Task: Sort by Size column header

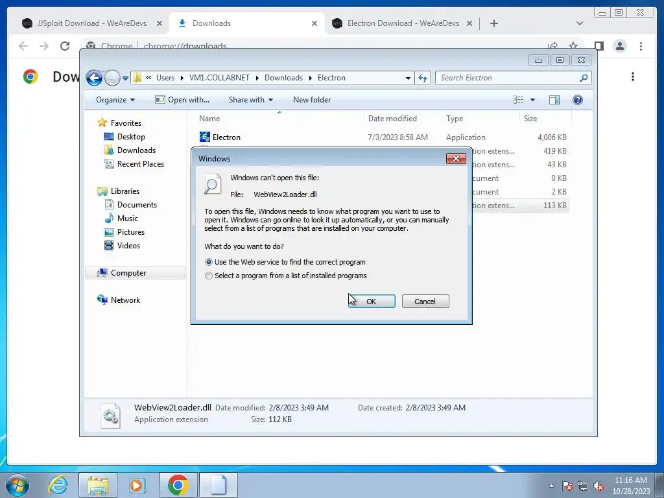Action: (x=545, y=119)
